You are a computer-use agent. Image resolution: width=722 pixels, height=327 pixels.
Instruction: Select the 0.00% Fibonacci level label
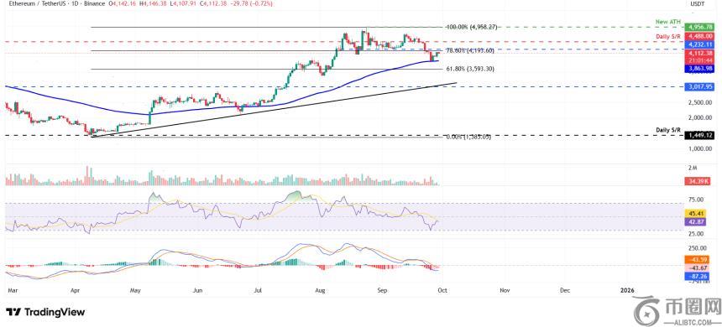point(468,137)
